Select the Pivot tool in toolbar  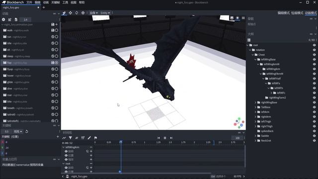pos(83,13)
